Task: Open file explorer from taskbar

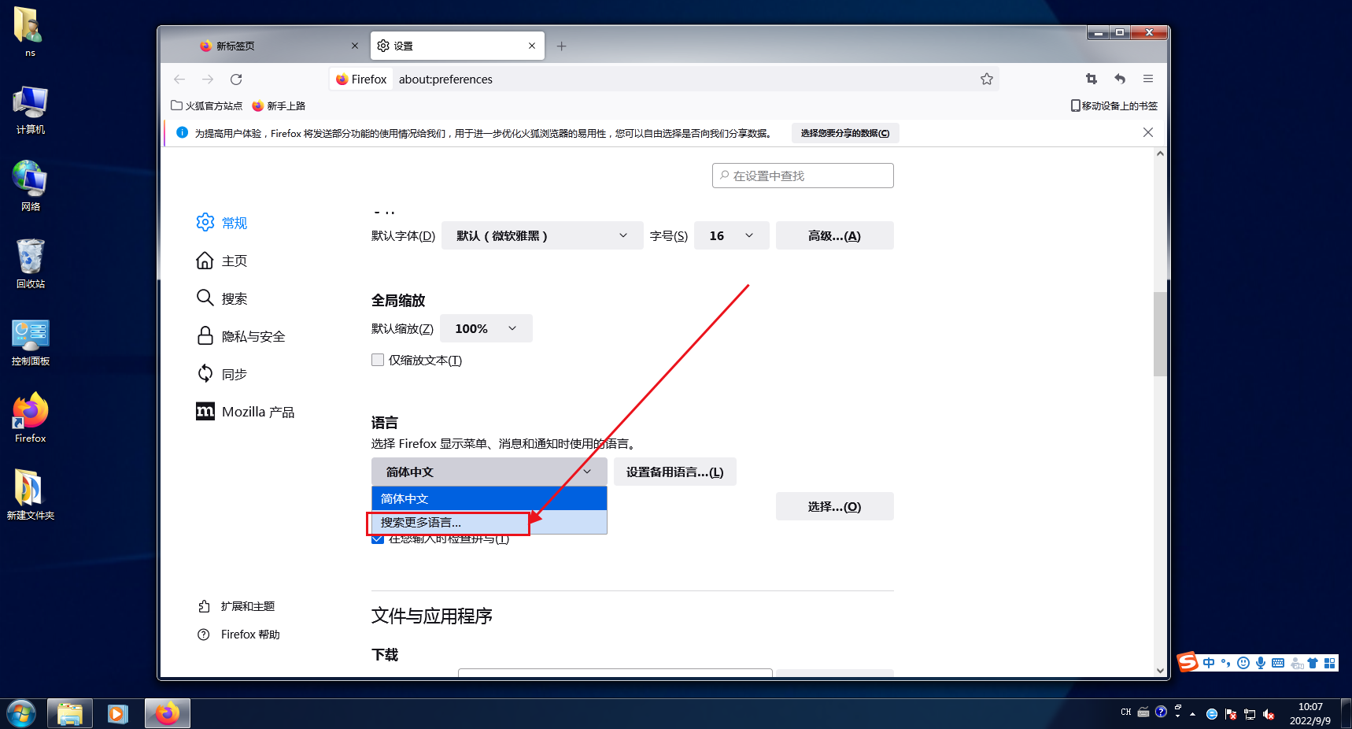Action: (x=70, y=714)
